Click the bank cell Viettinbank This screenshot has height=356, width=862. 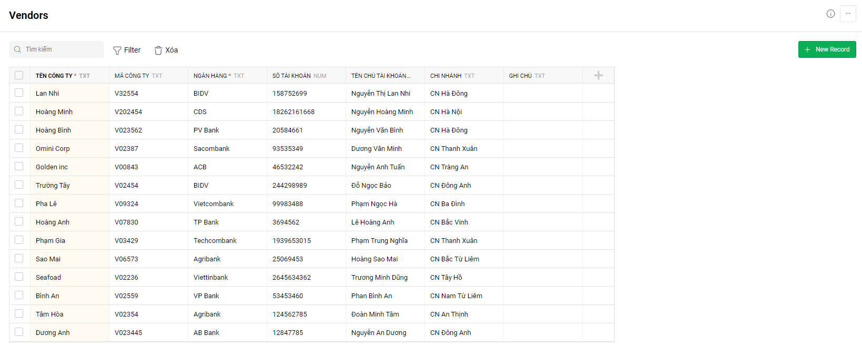click(227, 277)
